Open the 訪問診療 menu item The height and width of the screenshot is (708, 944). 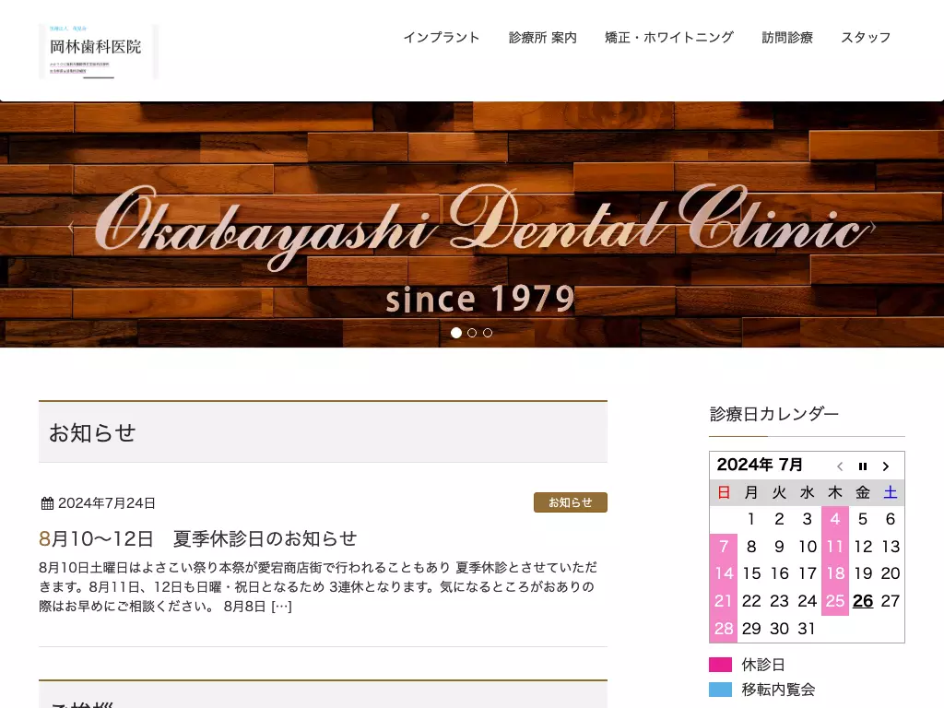point(787,37)
